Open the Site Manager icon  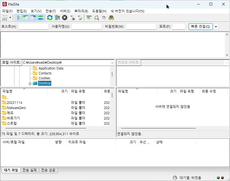(5, 18)
